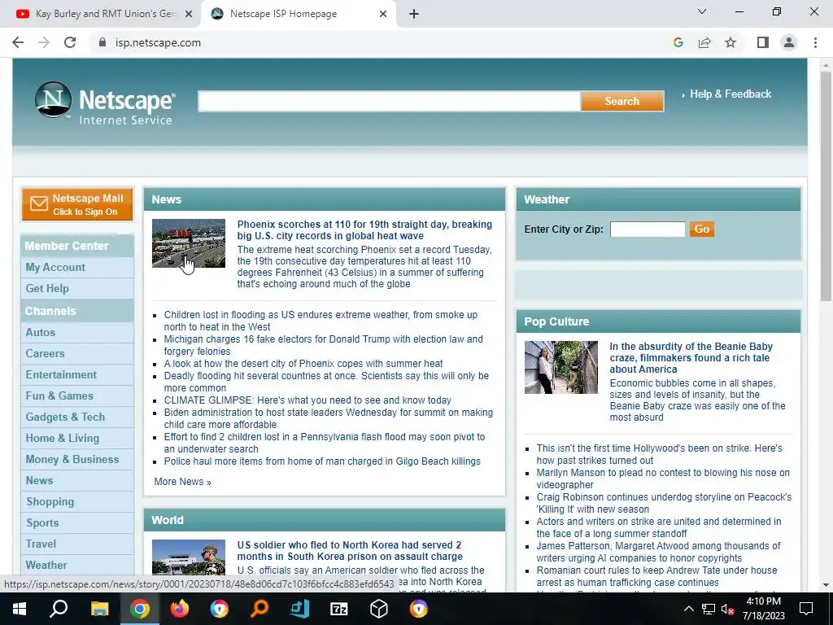Share this page using the share icon
The image size is (833, 625).
[704, 42]
